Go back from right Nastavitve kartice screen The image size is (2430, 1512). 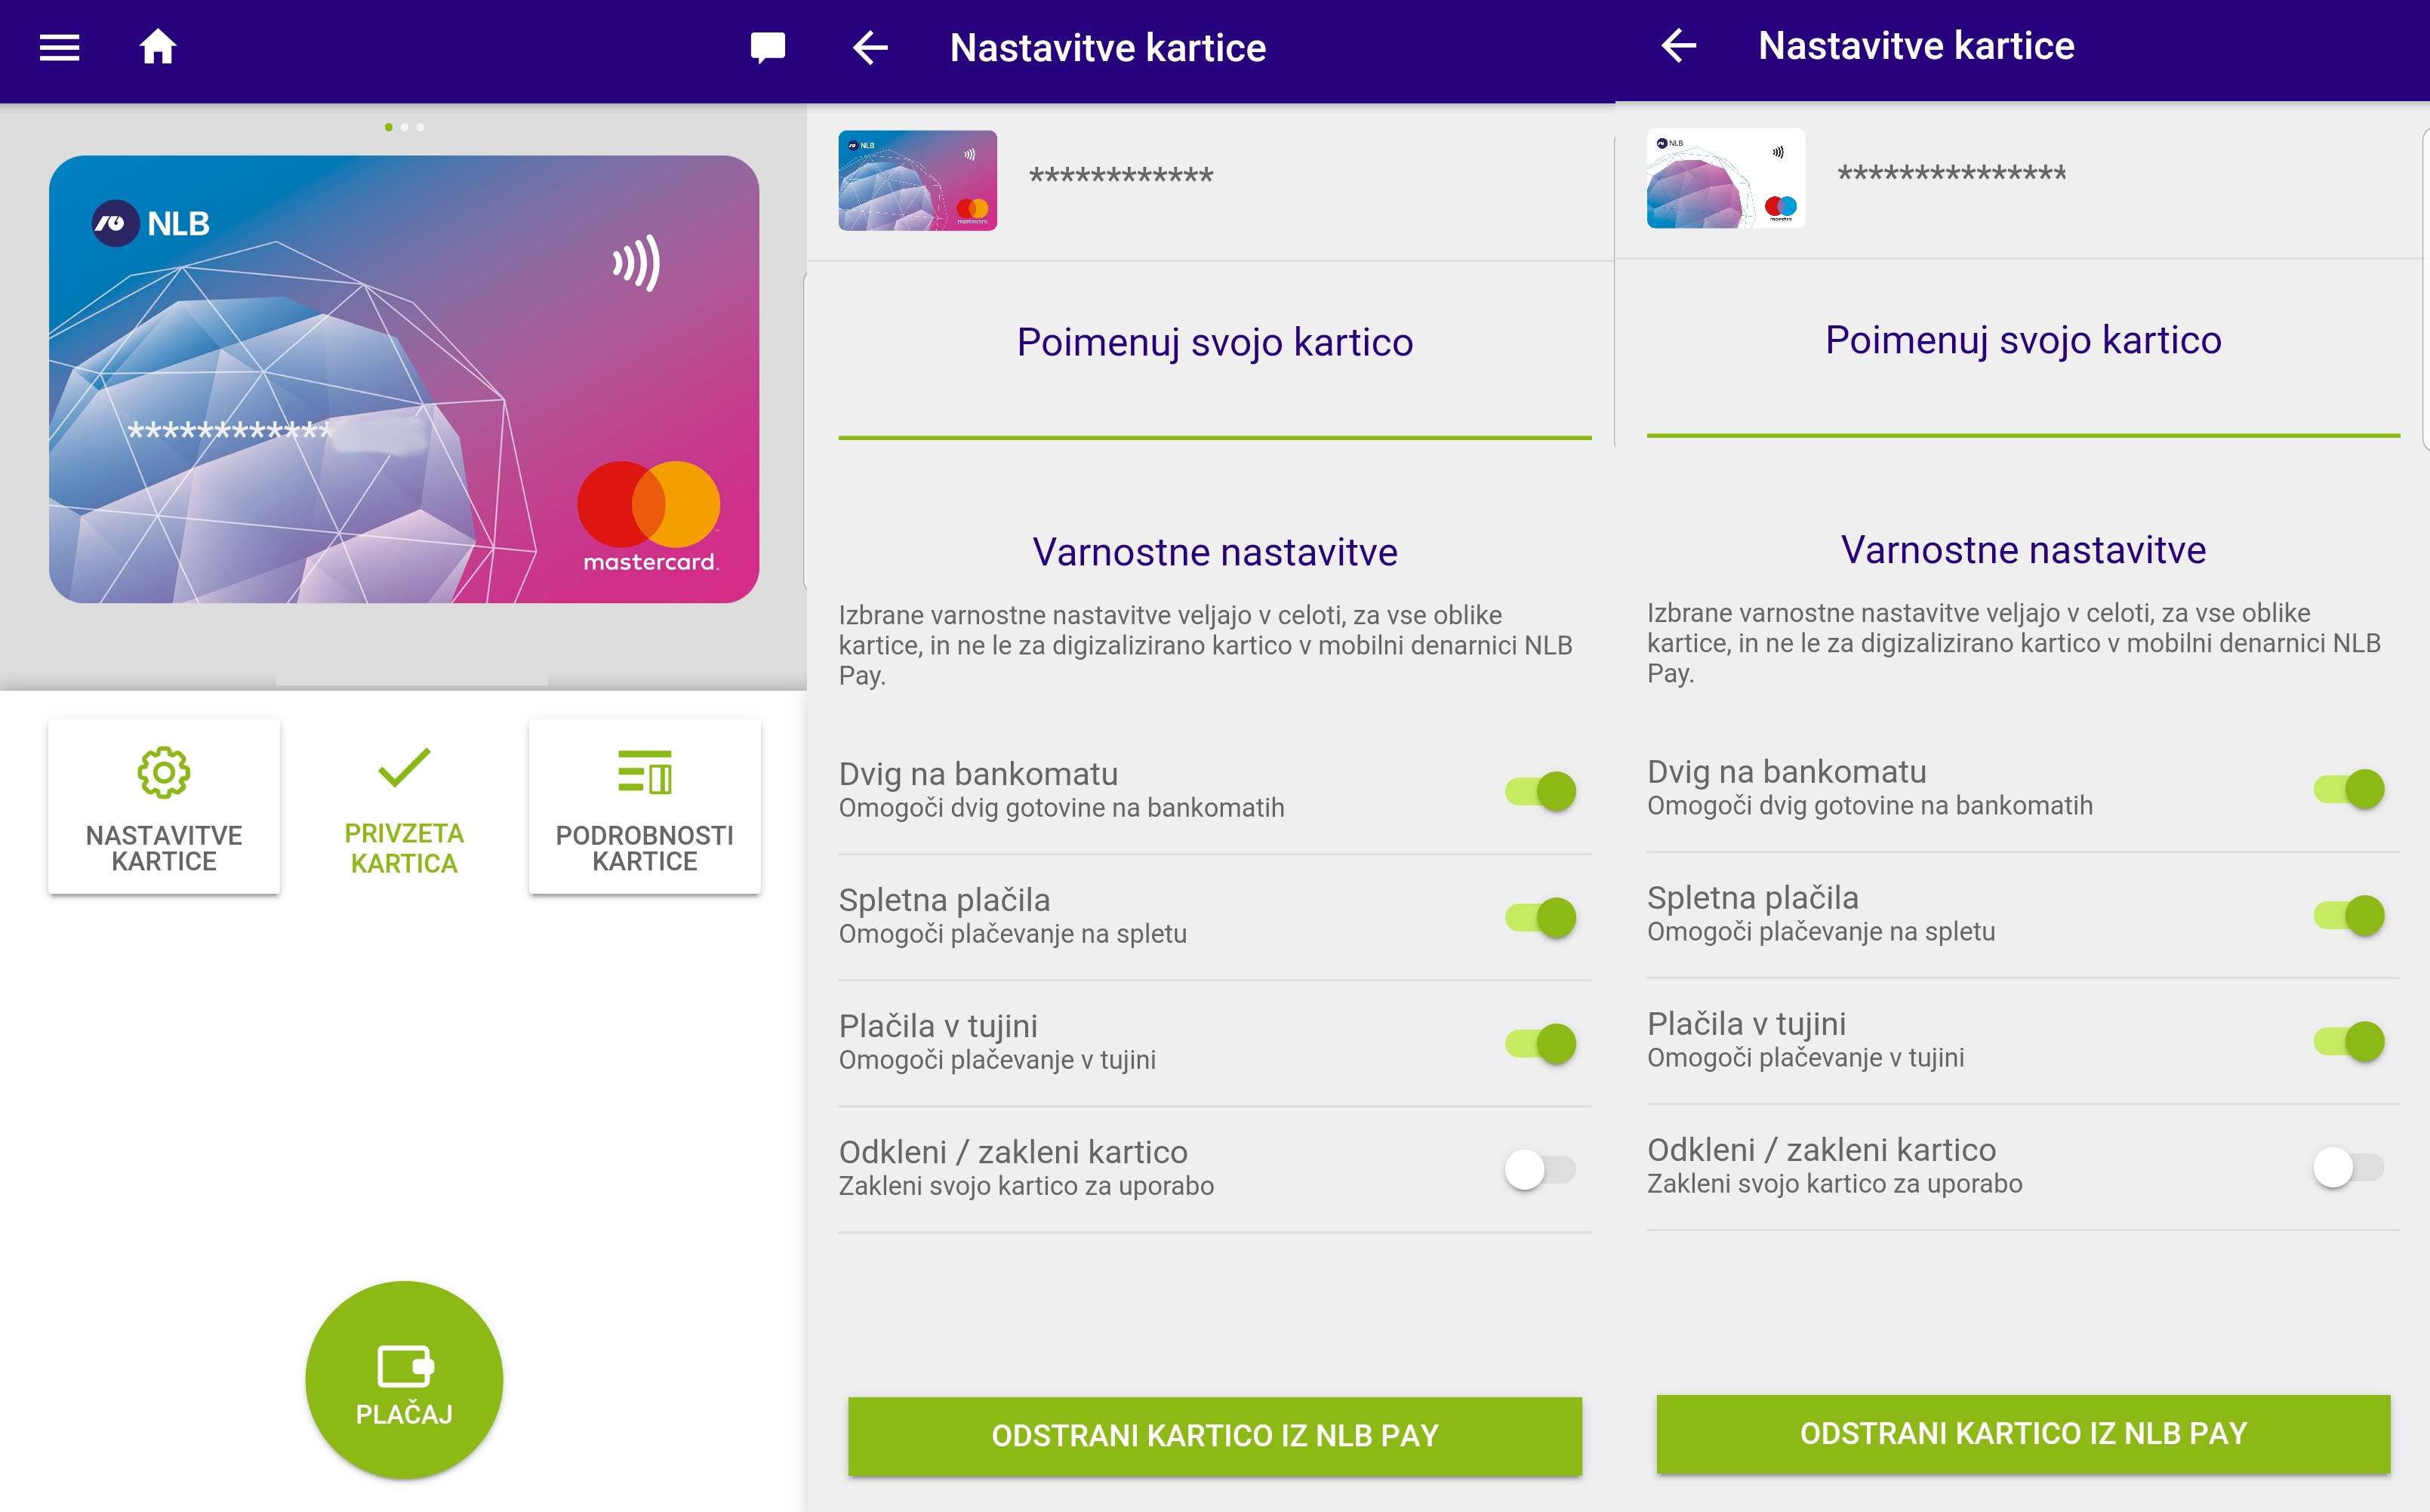(1678, 45)
